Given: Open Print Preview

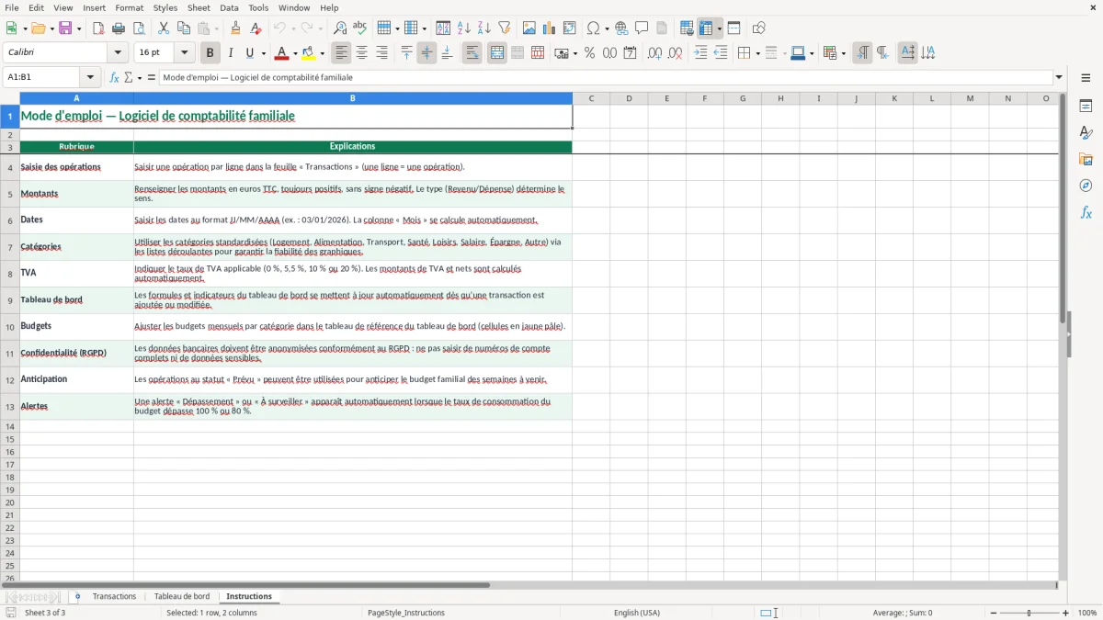Looking at the screenshot, I should click(138, 28).
